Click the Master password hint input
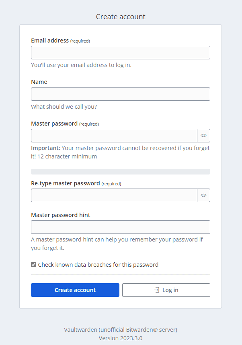This screenshot has width=242, height=345. tap(121, 227)
